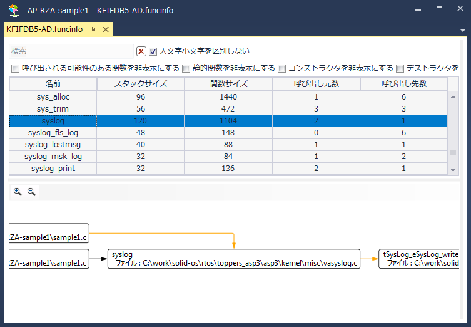Select the sys_alloc row in the table
This screenshot has height=327, width=471.
point(53,96)
